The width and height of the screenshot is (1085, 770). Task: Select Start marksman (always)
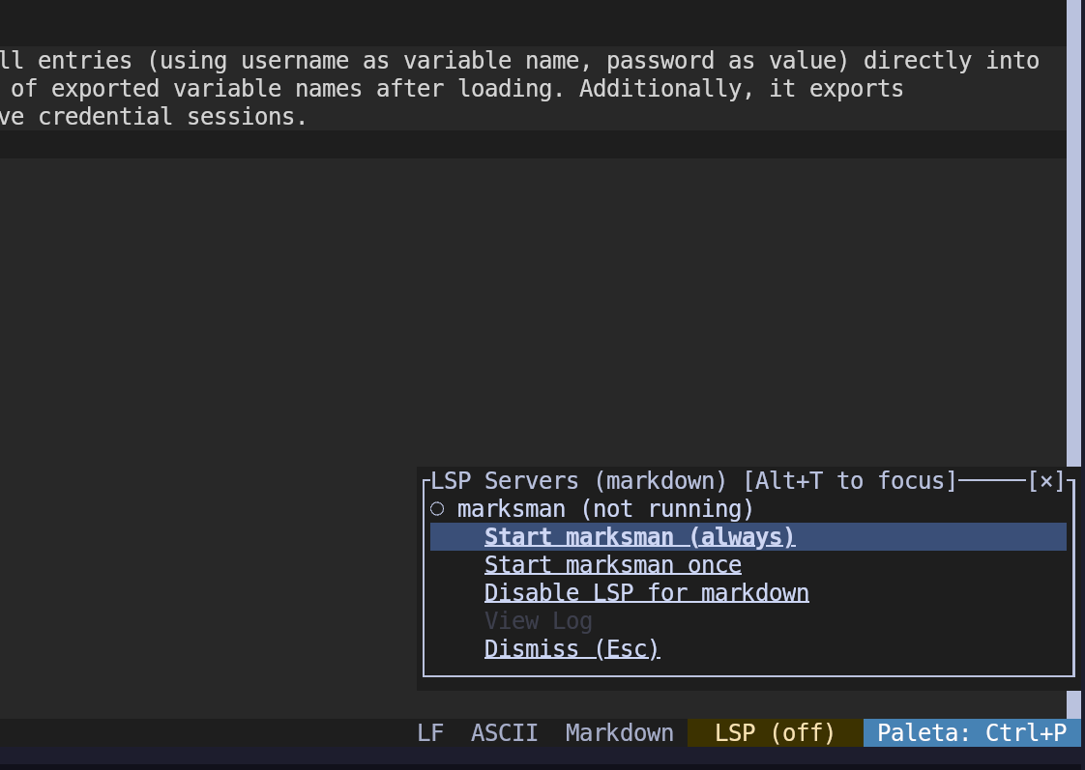point(639,537)
